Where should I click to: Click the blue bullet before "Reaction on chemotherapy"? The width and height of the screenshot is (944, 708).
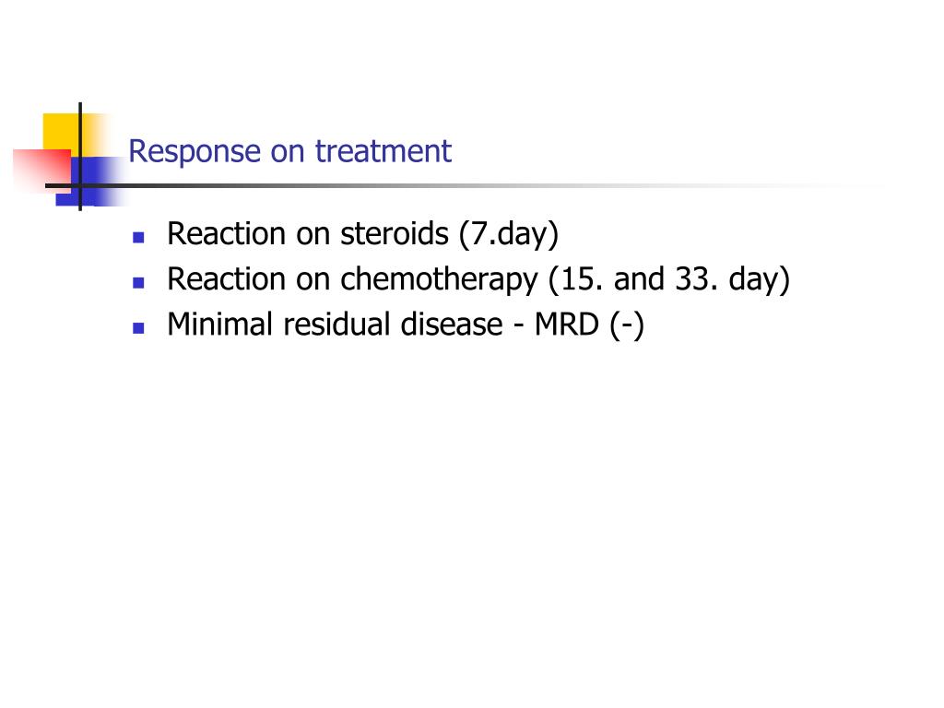point(138,282)
